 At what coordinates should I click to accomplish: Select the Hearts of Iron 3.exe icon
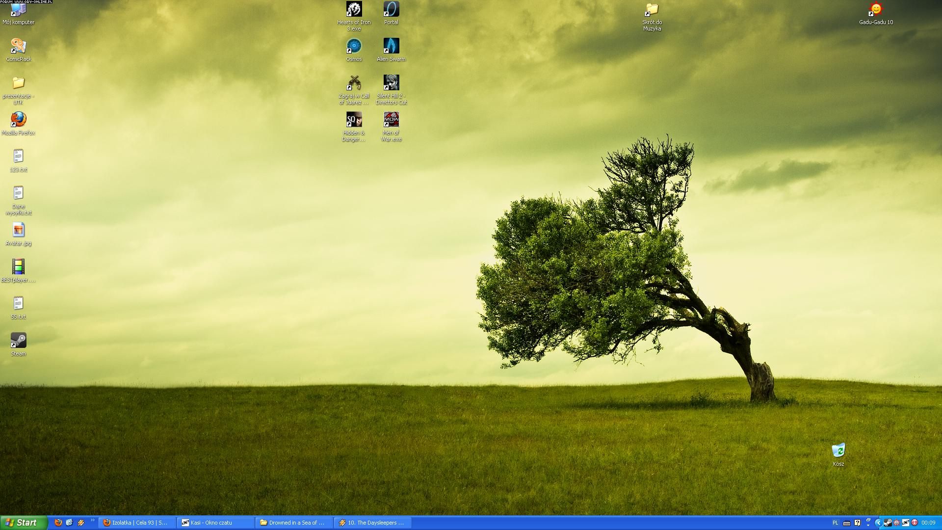tap(354, 9)
